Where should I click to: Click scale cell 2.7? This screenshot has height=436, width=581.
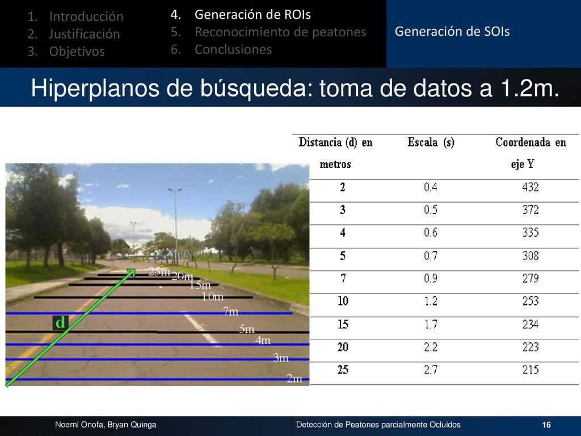point(431,370)
